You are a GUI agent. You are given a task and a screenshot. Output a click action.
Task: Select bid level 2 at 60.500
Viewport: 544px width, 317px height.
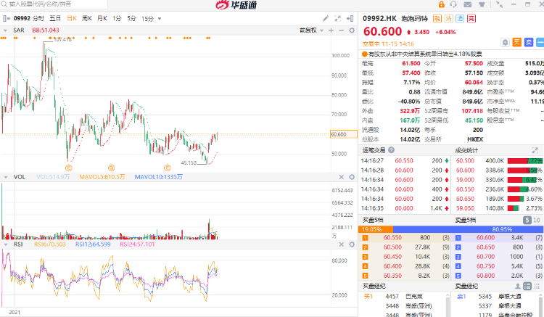click(405, 247)
